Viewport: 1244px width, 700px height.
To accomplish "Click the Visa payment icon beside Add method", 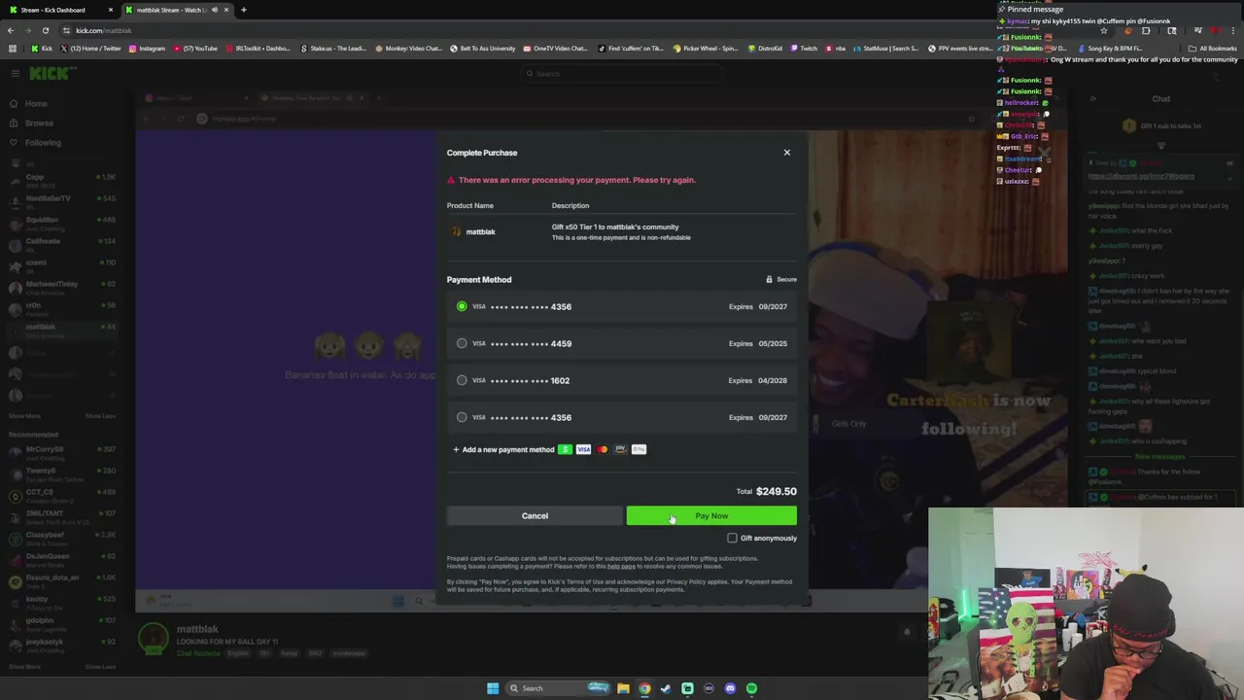I will [x=583, y=449].
